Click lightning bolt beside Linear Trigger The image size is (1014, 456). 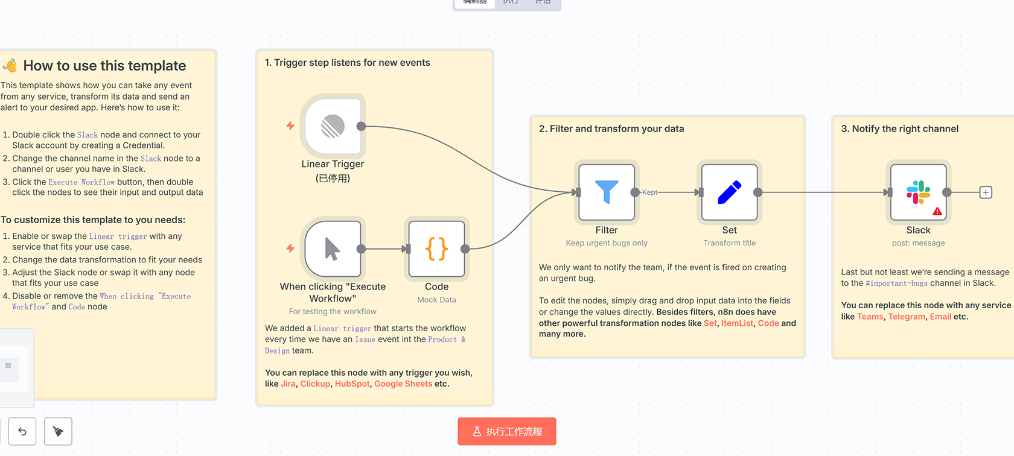[x=290, y=125]
